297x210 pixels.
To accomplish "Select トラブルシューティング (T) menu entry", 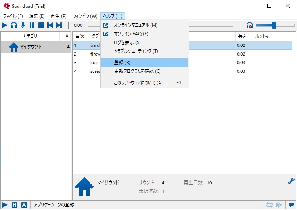I will coord(145,51).
